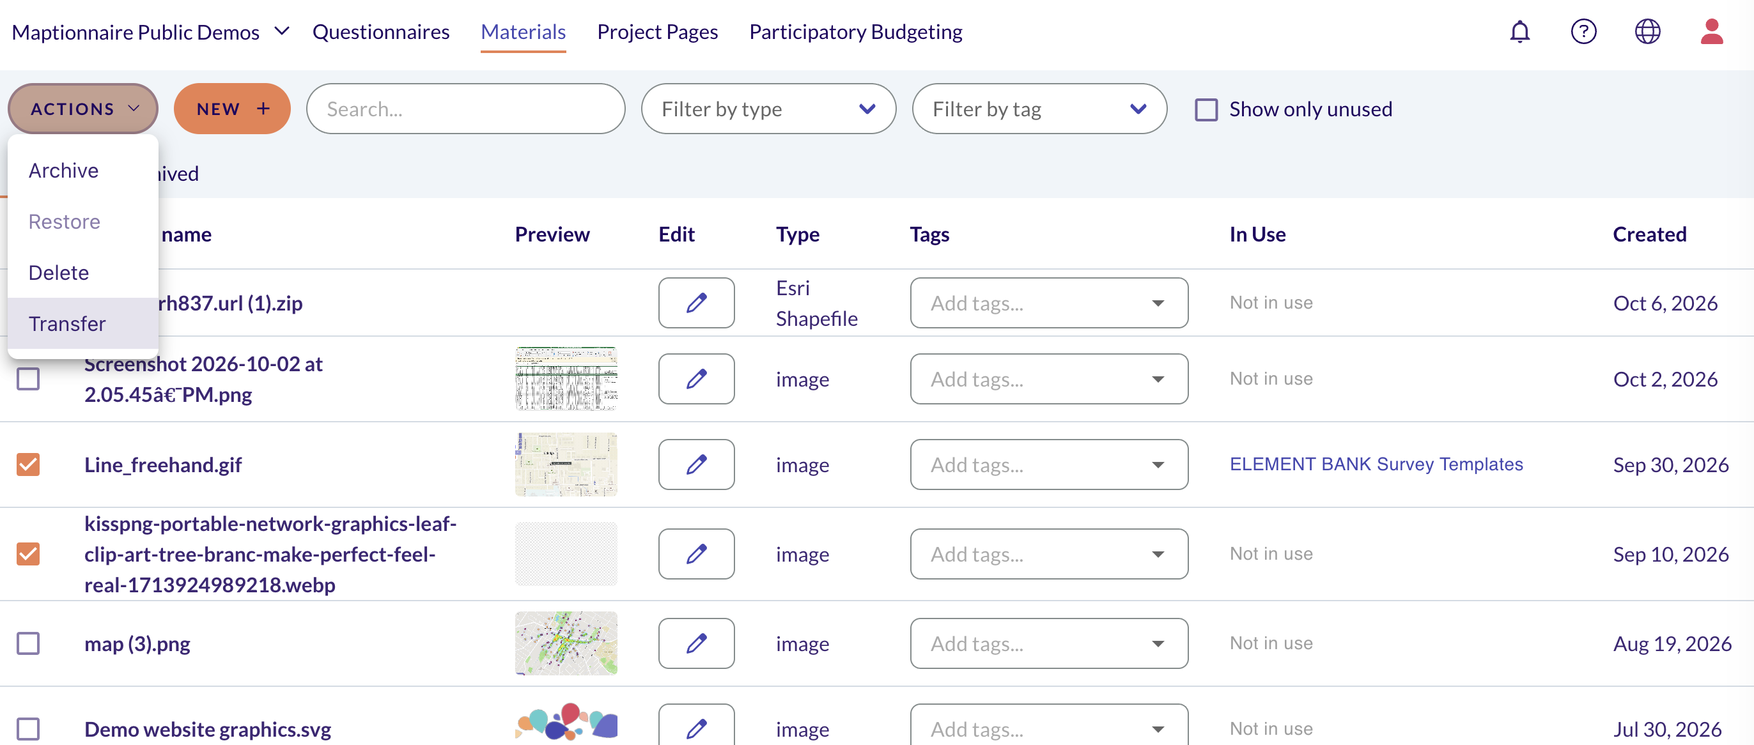The image size is (1754, 745).
Task: Click the Created column header
Action: click(1649, 234)
